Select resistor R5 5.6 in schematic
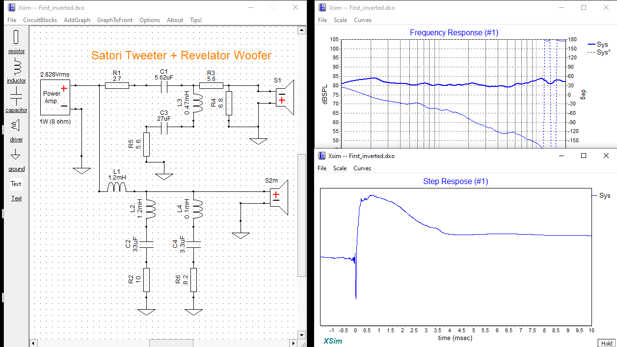 146,144
